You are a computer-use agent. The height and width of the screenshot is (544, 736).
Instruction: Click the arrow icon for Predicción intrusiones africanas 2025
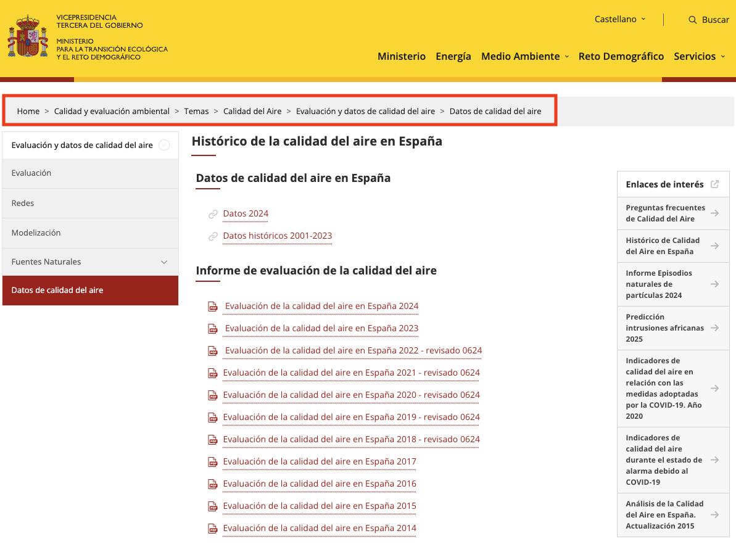pyautogui.click(x=714, y=328)
